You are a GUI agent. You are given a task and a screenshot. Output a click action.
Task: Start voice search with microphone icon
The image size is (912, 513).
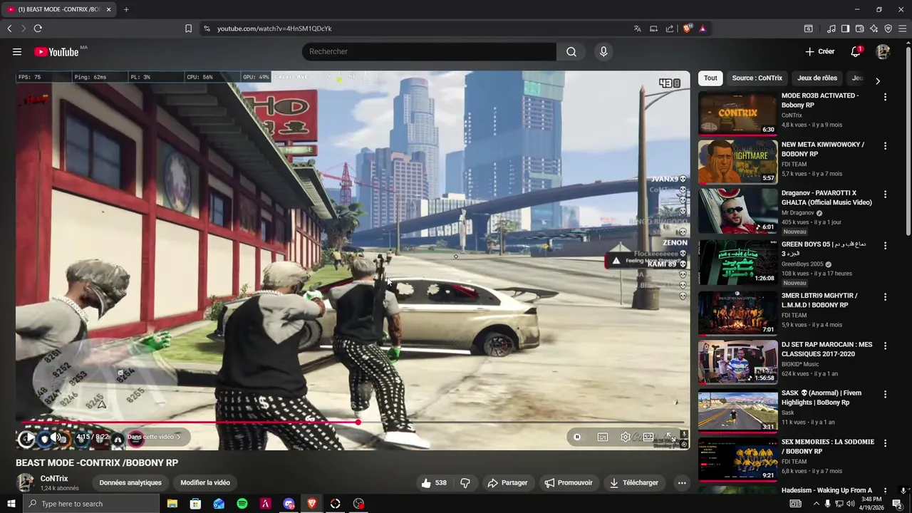(x=603, y=51)
